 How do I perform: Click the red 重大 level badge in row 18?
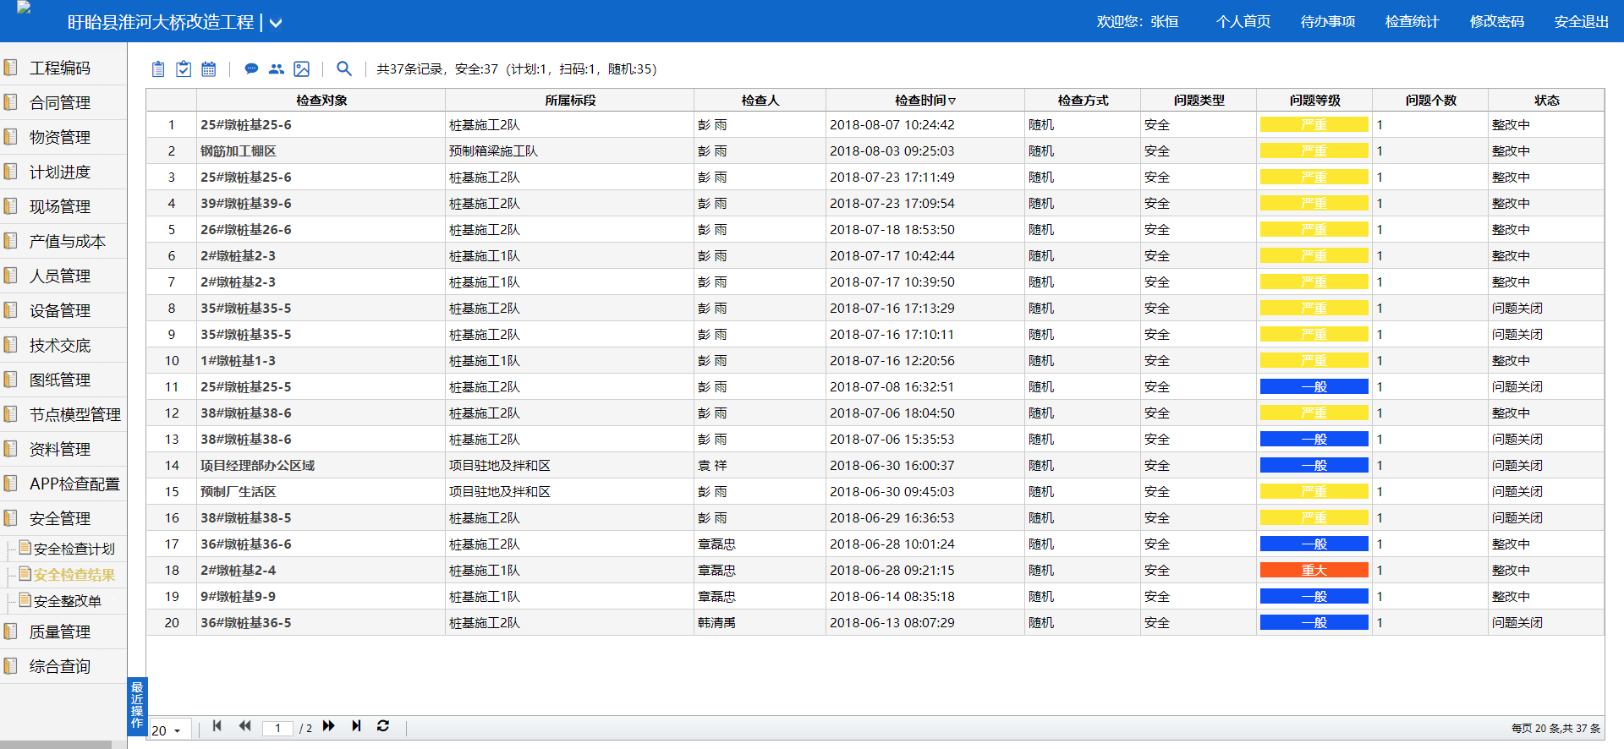(x=1314, y=570)
